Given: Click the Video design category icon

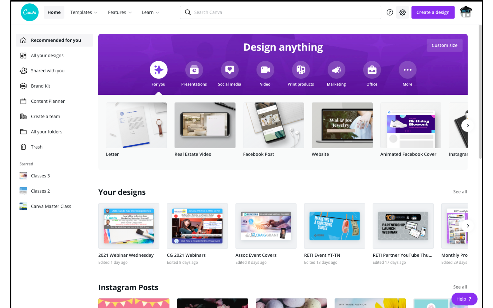Looking at the screenshot, I should click(x=265, y=70).
